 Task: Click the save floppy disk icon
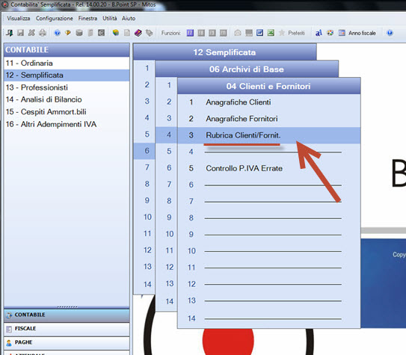pos(20,33)
